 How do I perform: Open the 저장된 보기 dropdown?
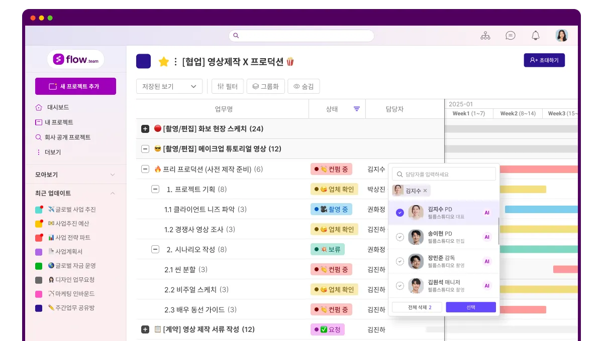click(169, 86)
